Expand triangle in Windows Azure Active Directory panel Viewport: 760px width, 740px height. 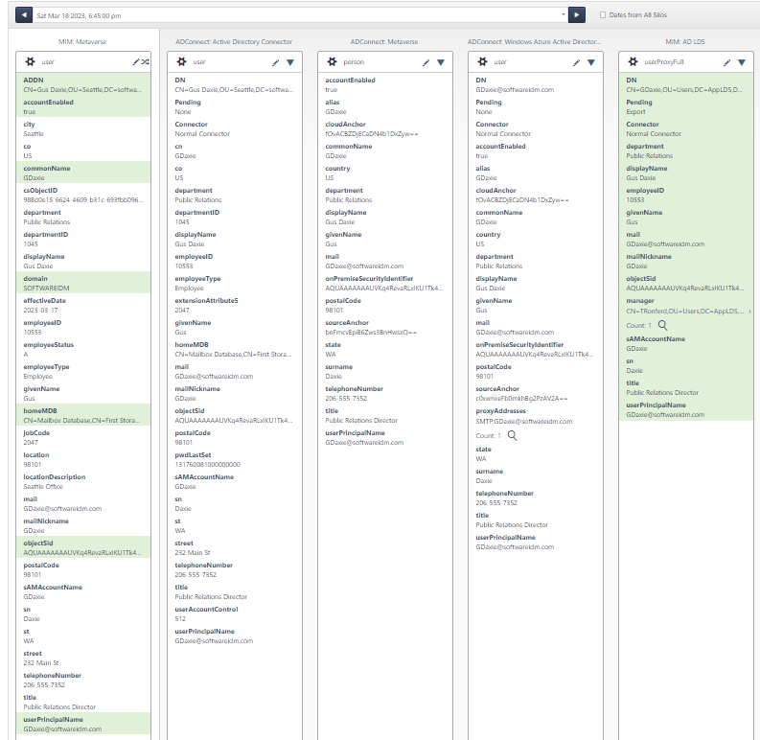(x=591, y=62)
